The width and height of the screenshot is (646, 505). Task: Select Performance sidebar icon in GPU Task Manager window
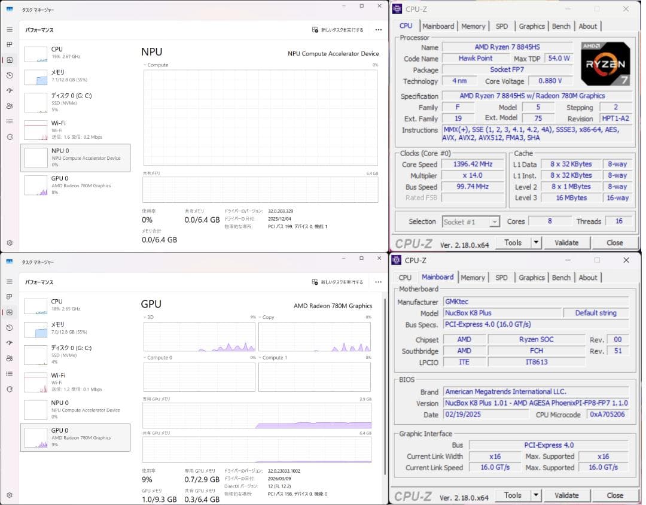(x=10, y=312)
